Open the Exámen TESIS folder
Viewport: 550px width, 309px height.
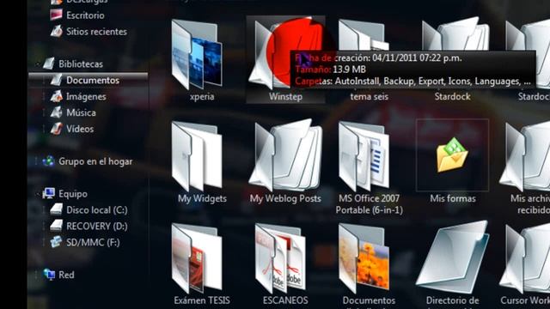pyautogui.click(x=197, y=258)
